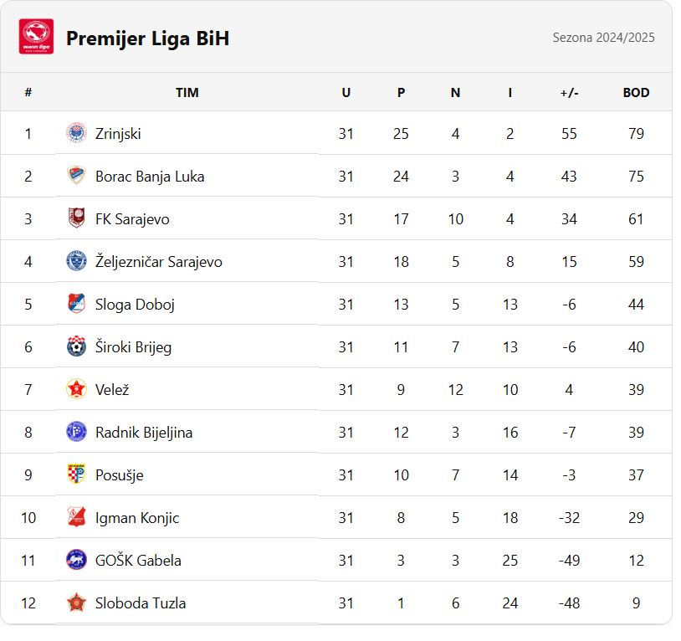681x641 pixels.
Task: Click the Sloga Doboj club crest
Action: 77,305
